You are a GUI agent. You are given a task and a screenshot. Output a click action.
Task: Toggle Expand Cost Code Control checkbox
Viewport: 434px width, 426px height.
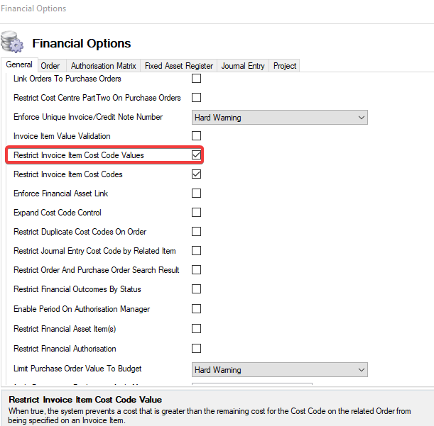(197, 213)
